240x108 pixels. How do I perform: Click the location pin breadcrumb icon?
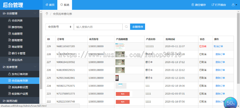point(47,14)
